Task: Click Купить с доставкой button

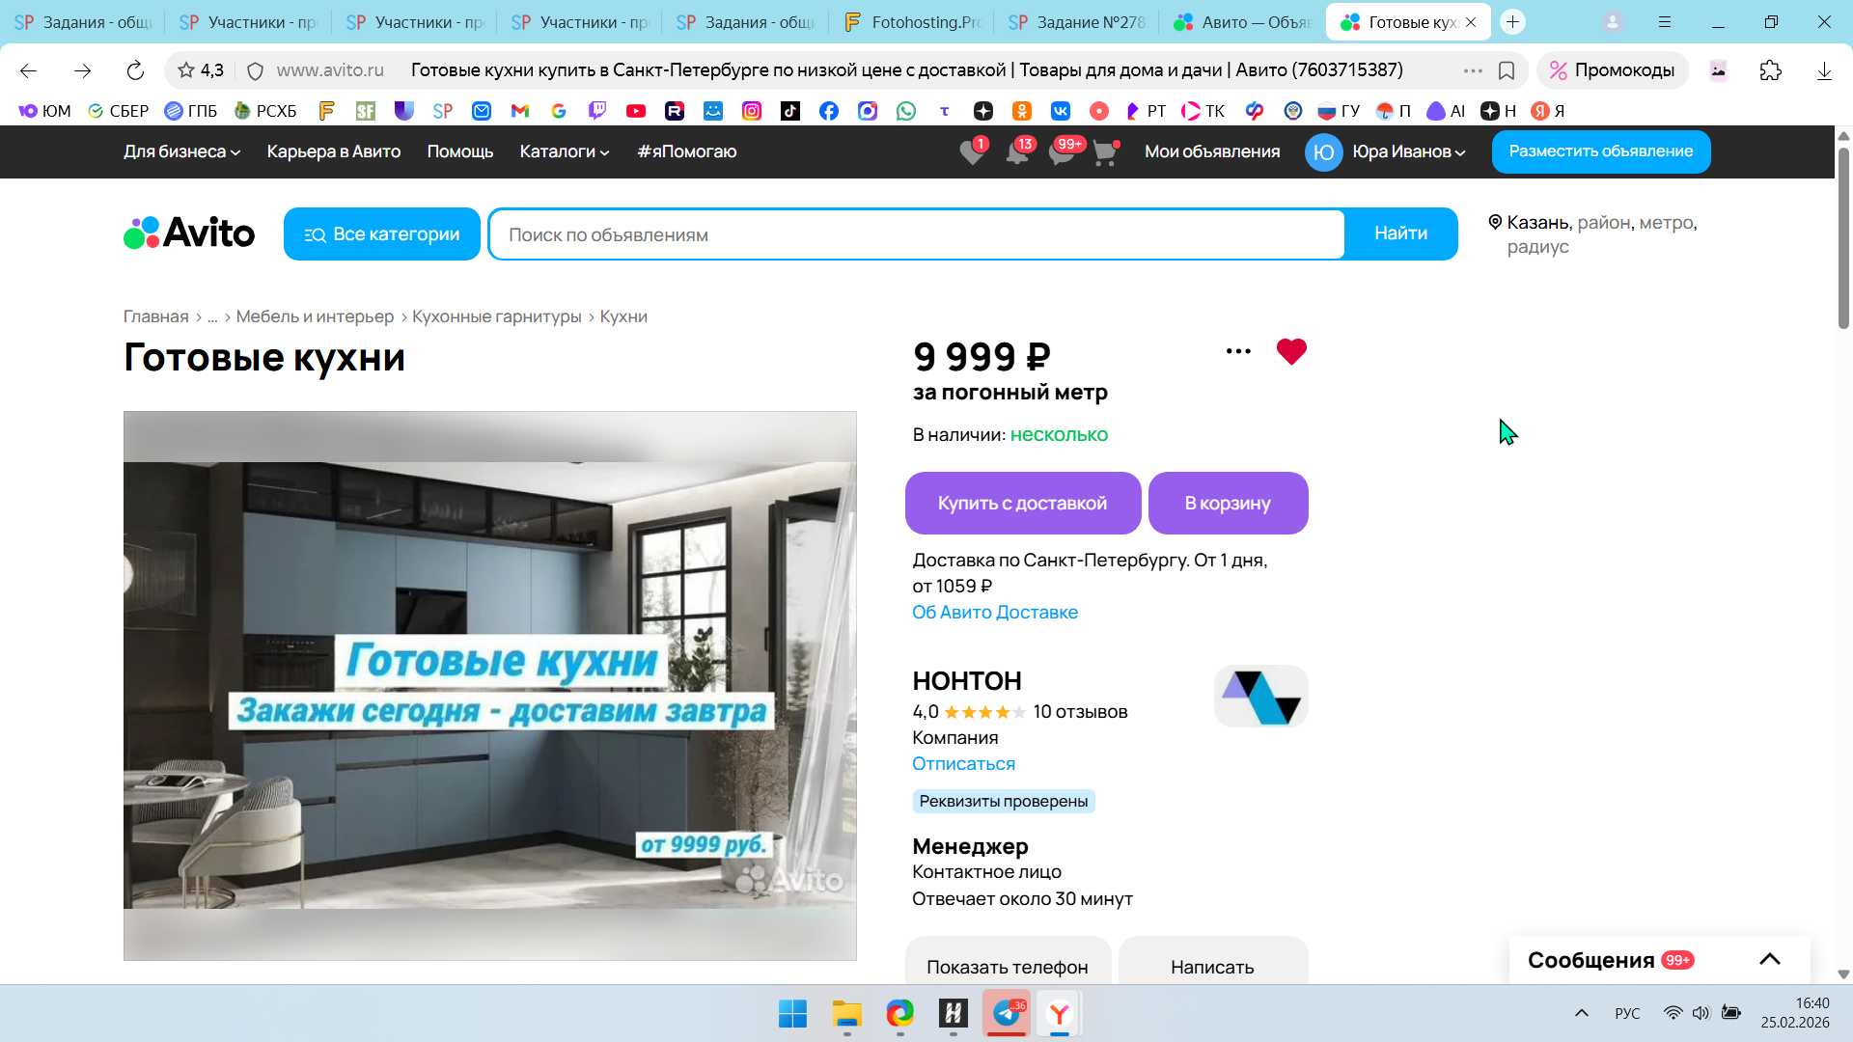Action: pos(1022,503)
